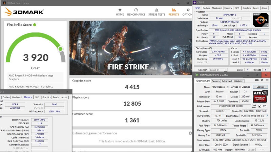The image size is (271, 152).
Task: Click the Driver Version field in GPU-Z
Action: pyautogui.click(x=239, y=140)
